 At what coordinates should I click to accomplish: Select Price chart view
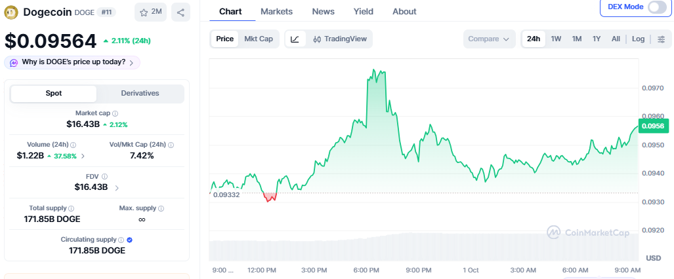pyautogui.click(x=225, y=39)
